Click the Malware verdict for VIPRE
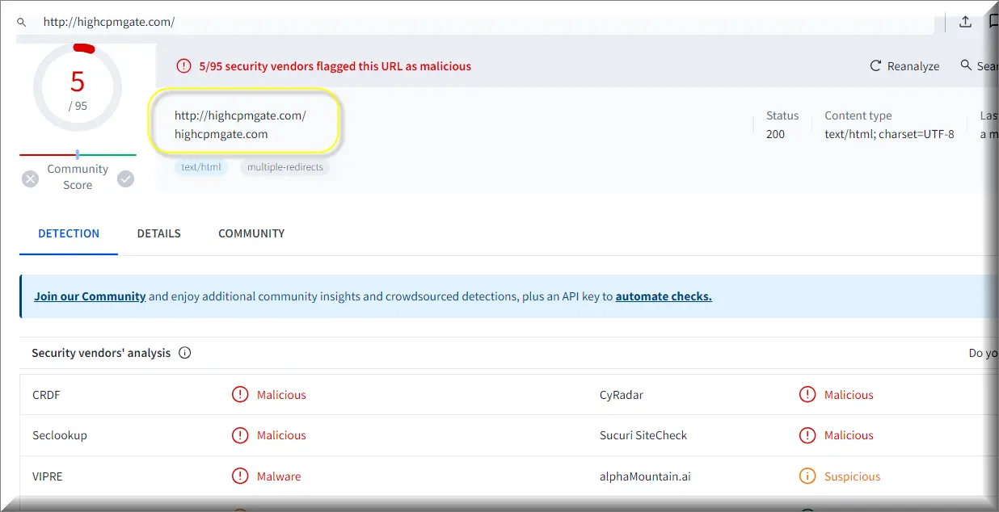 point(279,476)
